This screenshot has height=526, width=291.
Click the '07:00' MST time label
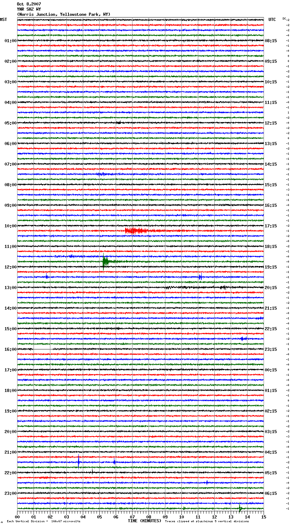pos(11,164)
